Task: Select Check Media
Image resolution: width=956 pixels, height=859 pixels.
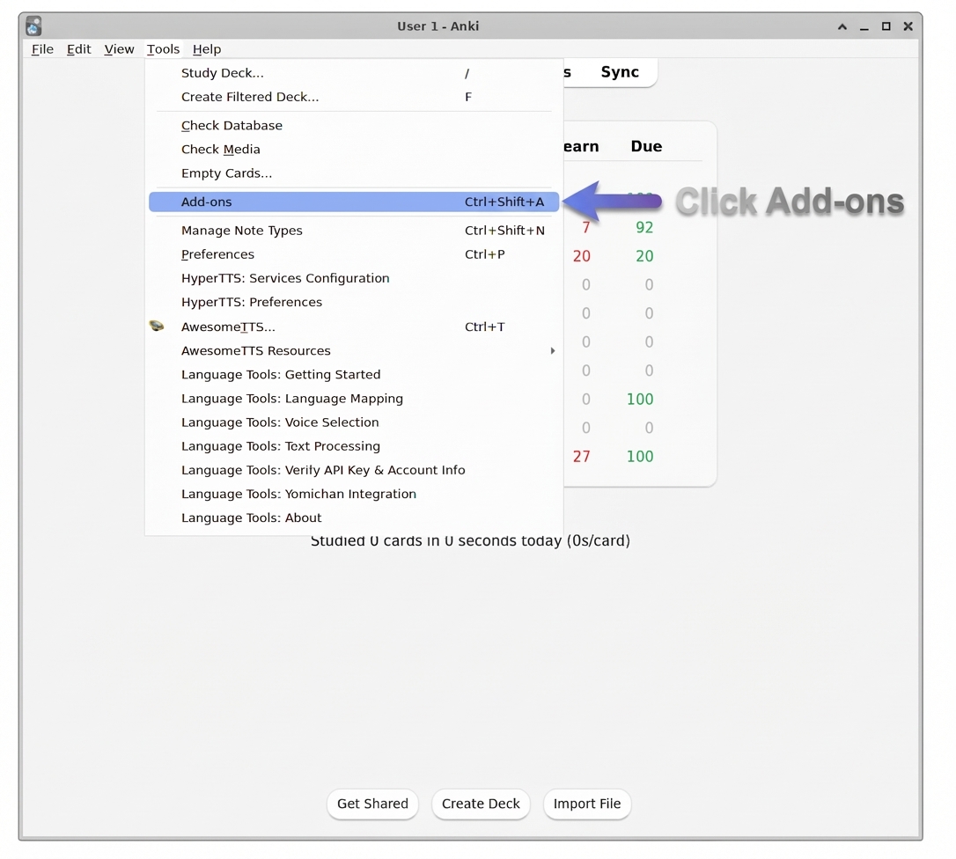Action: tap(221, 149)
